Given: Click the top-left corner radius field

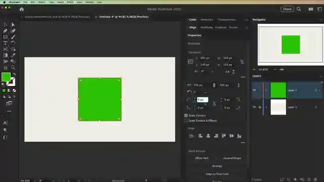Looking at the screenshot, I should click(202, 100).
